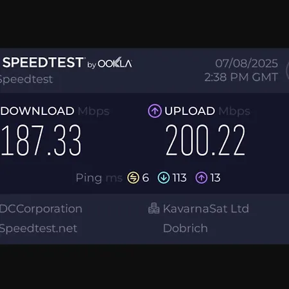Click the purple upload arrow icon

coord(155,111)
